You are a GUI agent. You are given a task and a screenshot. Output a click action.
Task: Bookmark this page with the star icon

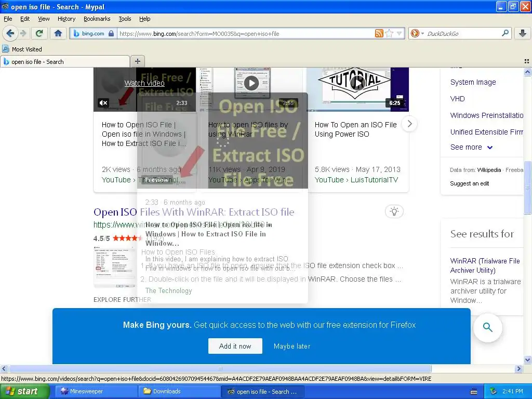click(389, 33)
